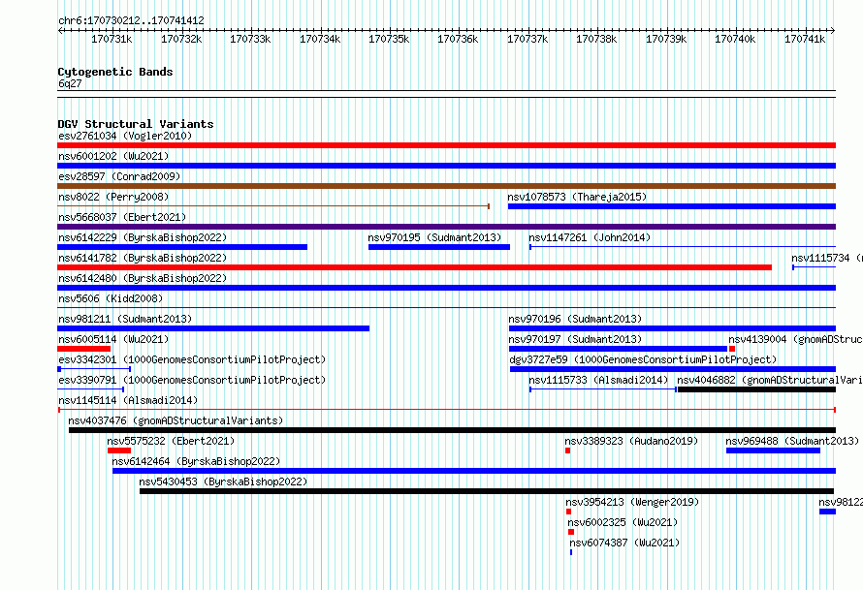Select the purple nsv5668037 variant bar
This screenshot has height=590, width=863.
[446, 227]
